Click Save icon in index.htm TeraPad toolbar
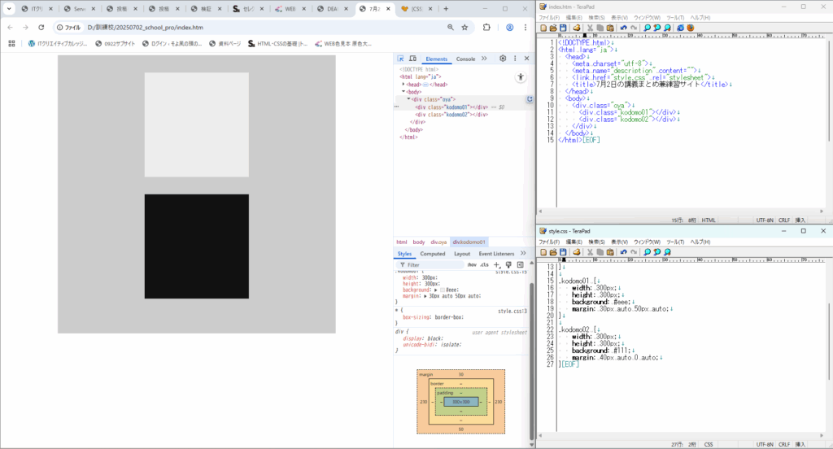This screenshot has height=449, width=833. (x=564, y=27)
